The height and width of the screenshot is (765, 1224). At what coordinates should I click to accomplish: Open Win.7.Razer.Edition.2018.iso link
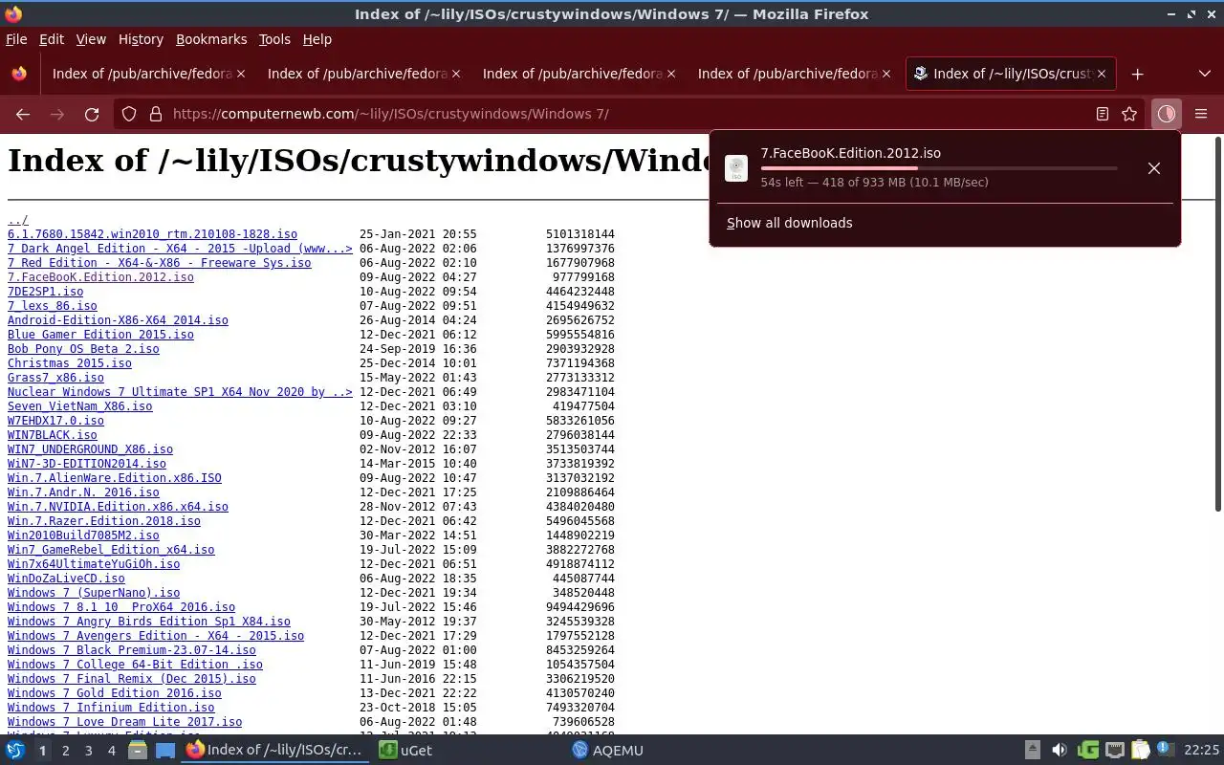pyautogui.click(x=104, y=521)
